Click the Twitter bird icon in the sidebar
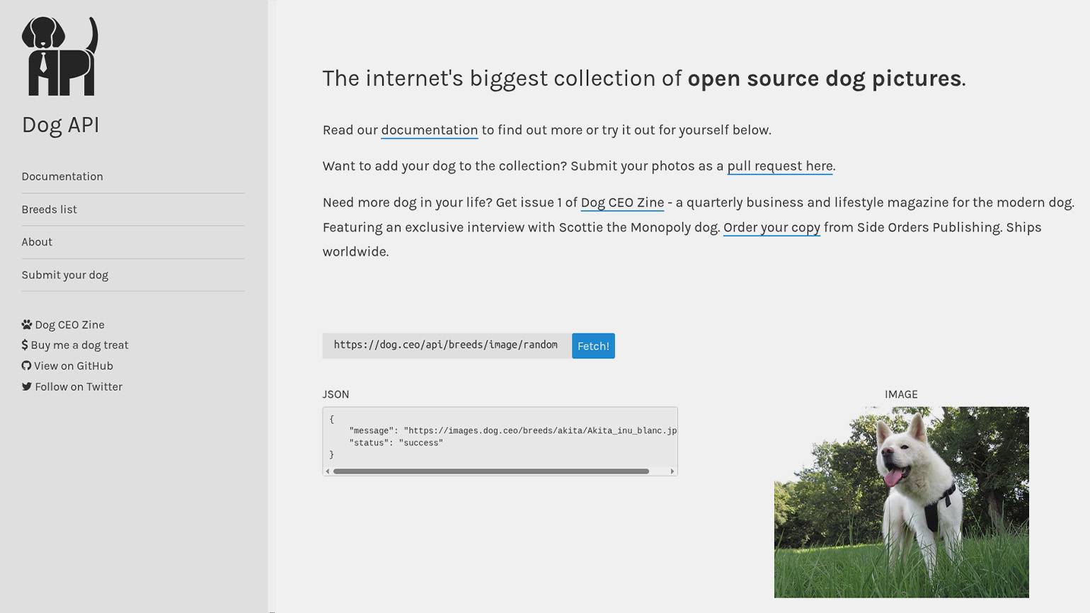This screenshot has height=613, width=1090. [x=27, y=387]
